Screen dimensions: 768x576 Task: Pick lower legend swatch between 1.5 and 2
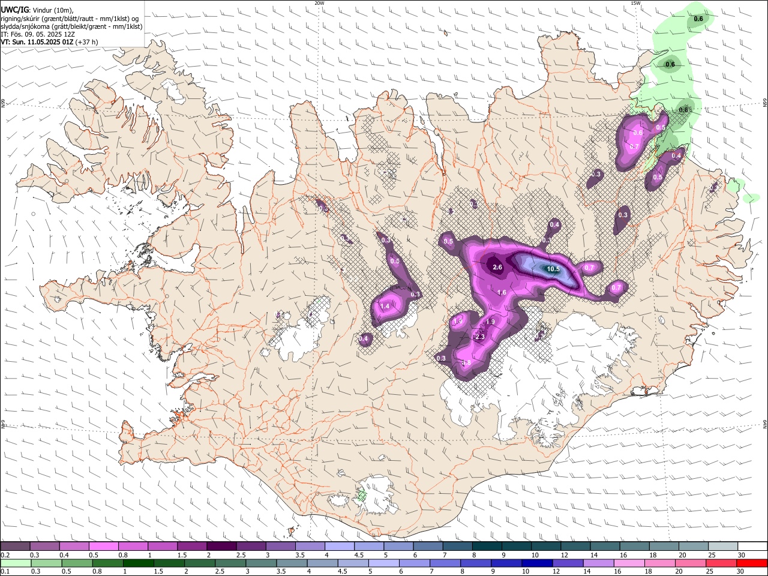coord(169,563)
